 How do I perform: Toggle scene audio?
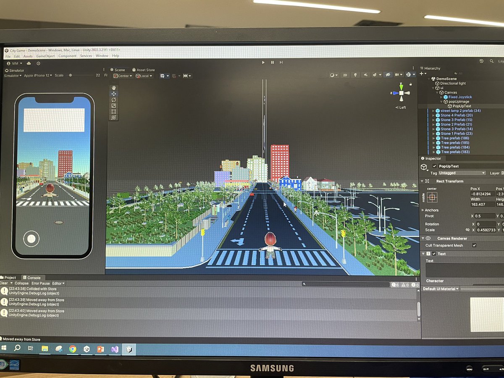pyautogui.click(x=365, y=75)
